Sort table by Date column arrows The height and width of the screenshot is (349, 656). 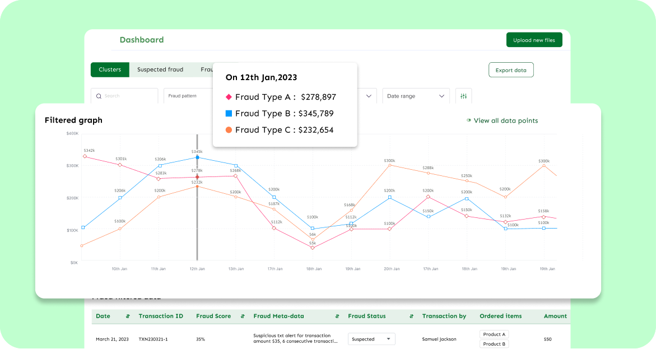click(x=128, y=317)
